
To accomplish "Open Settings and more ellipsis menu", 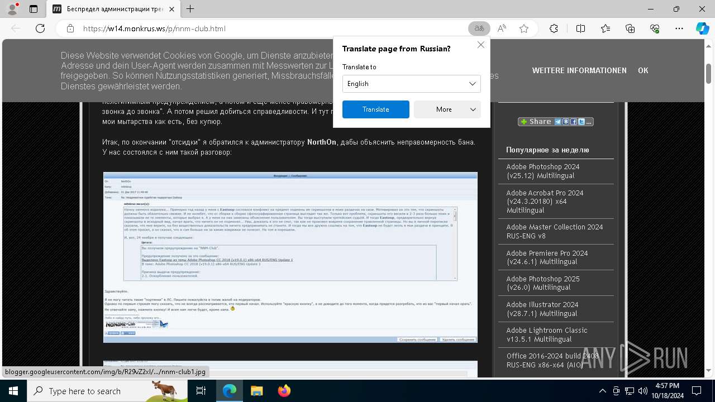I will (x=679, y=28).
